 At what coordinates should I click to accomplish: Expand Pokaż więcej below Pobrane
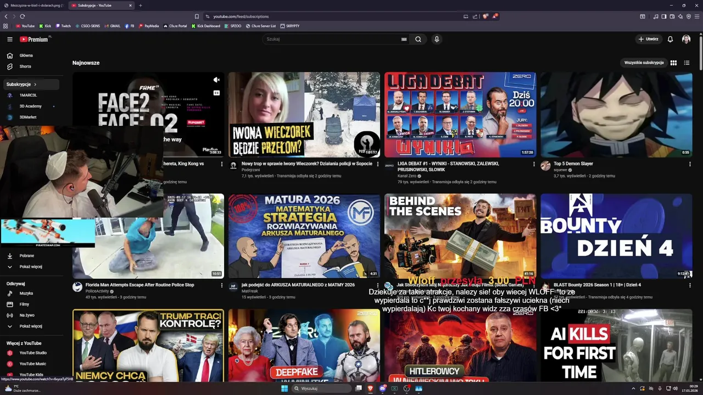(x=30, y=267)
